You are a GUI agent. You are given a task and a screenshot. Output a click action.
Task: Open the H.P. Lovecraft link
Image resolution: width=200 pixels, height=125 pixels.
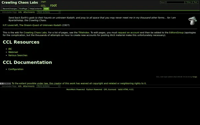point(10,25)
